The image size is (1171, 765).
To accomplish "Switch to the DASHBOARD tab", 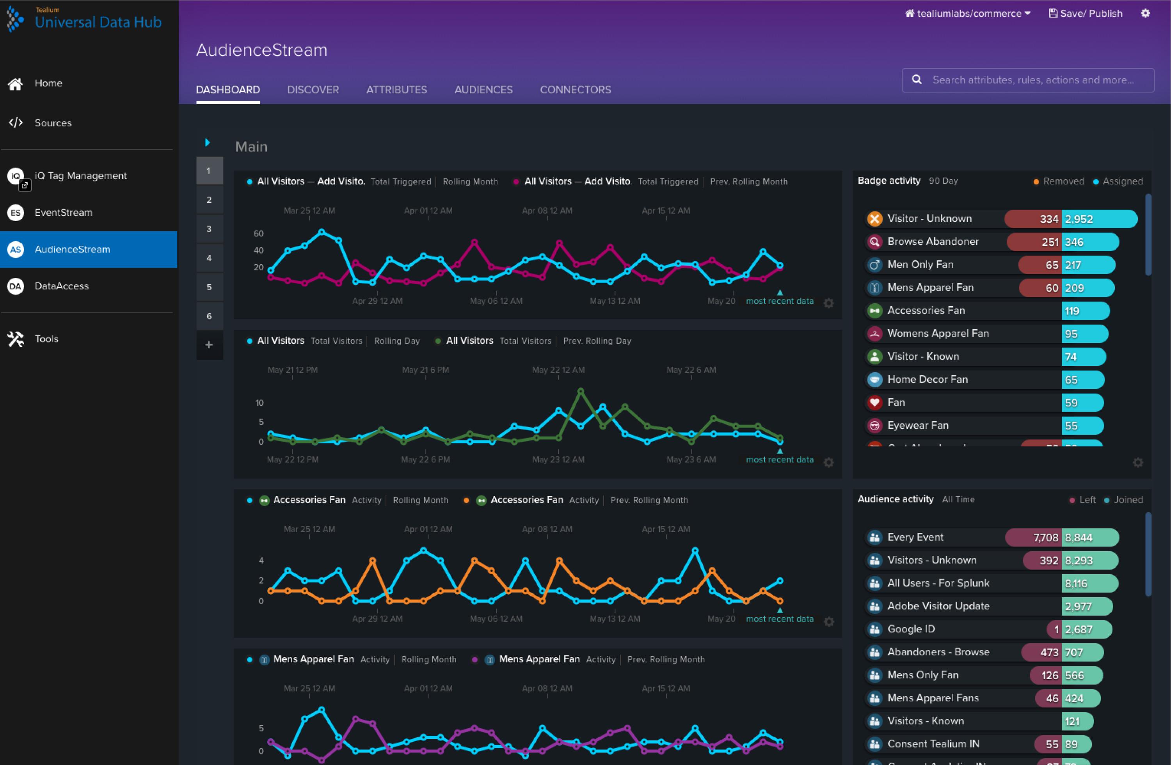I will 228,90.
